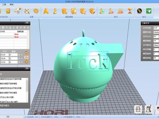Open the 文字样式 None style dropdown

coord(156,45)
